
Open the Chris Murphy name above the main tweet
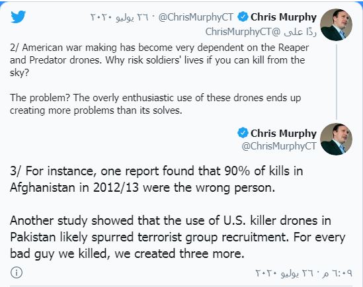284,134
